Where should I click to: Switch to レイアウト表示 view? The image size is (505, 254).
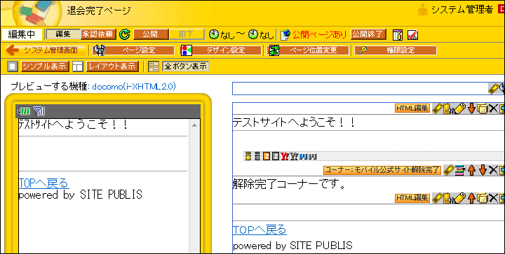coord(112,66)
